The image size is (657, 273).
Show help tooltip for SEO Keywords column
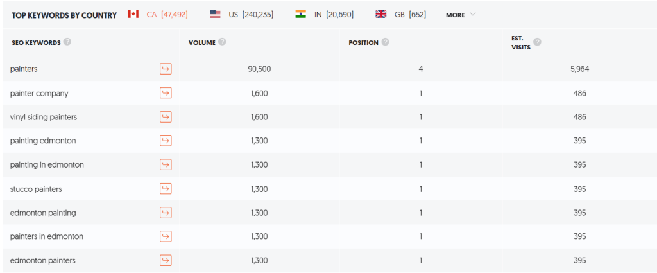click(67, 42)
